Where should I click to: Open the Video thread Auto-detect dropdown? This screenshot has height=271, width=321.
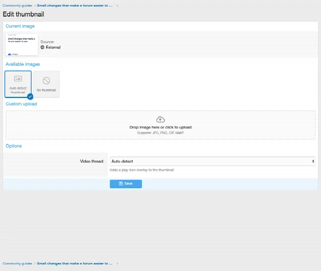(x=213, y=162)
